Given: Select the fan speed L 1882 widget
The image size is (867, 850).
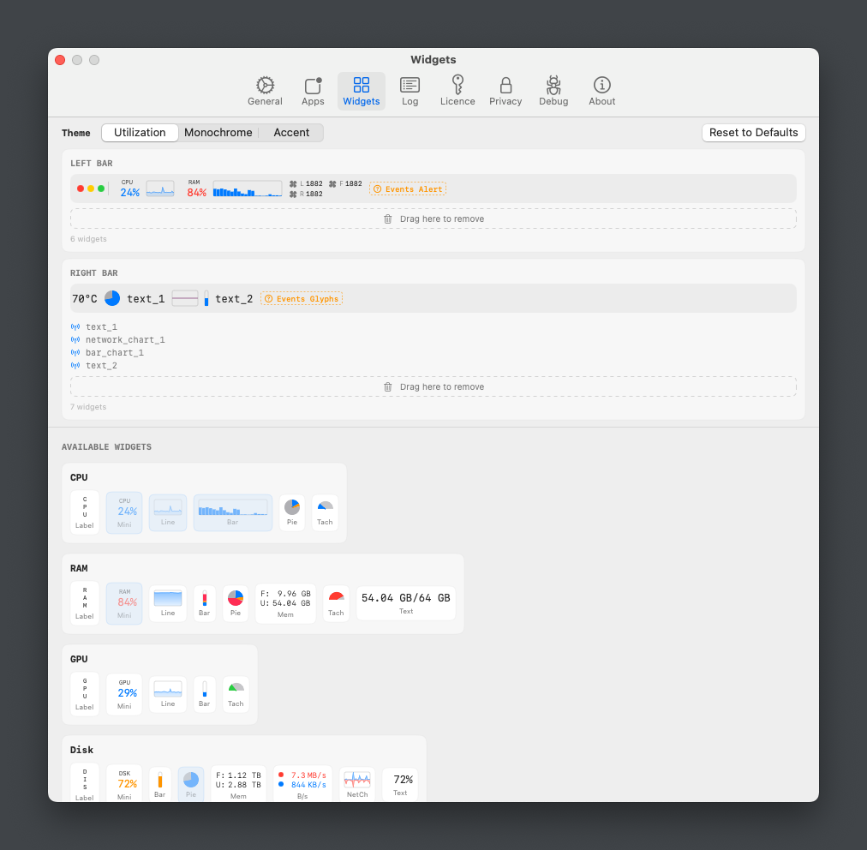Looking at the screenshot, I should pos(307,183).
